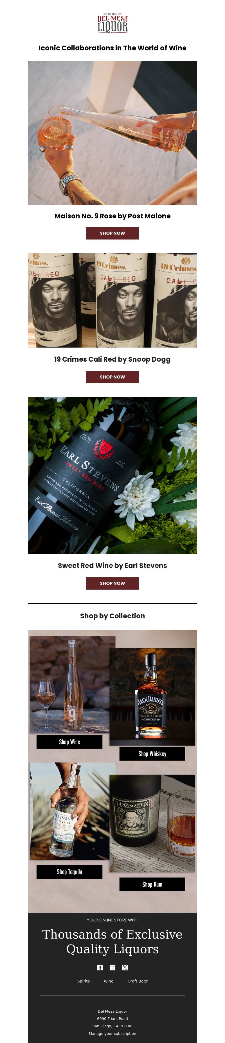Select the Shop Rum button
This screenshot has width=225, height=1043.
pyautogui.click(x=152, y=884)
